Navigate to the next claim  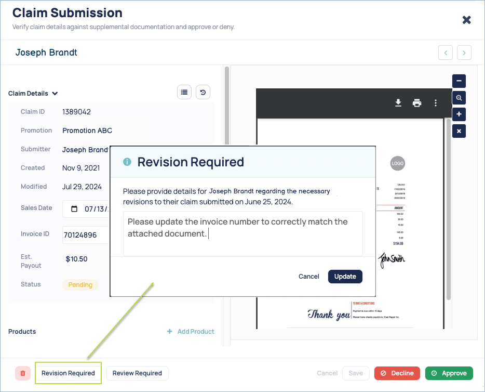464,53
